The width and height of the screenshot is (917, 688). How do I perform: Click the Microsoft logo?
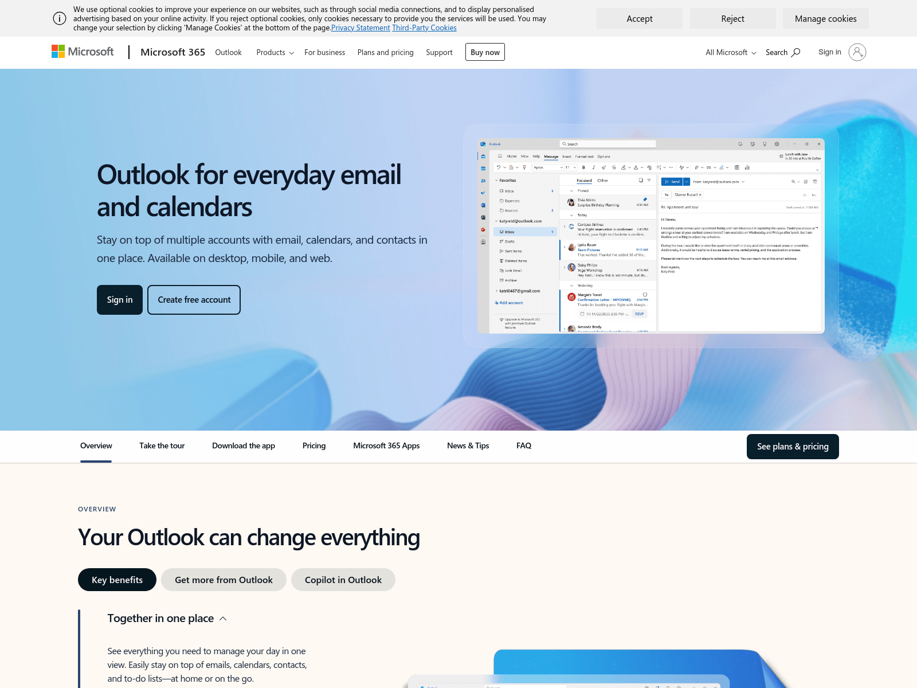point(83,52)
